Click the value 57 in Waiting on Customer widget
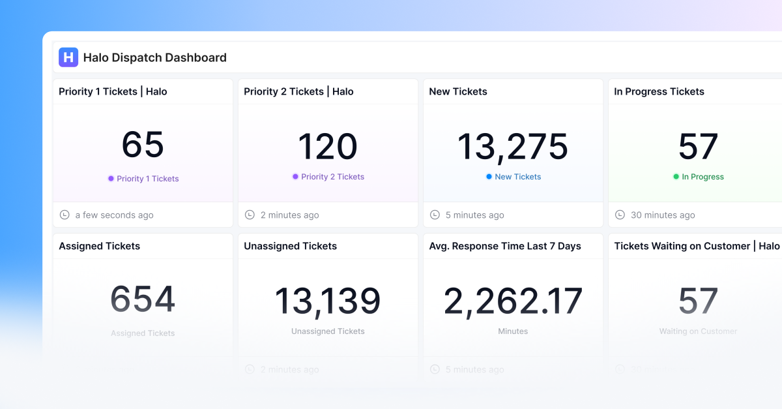 [x=698, y=301]
